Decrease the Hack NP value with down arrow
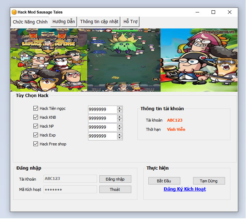 (120, 129)
